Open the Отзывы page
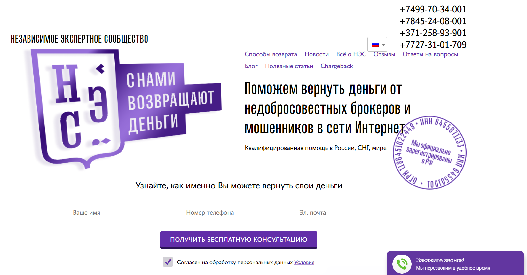The width and height of the screenshot is (527, 275). point(384,54)
